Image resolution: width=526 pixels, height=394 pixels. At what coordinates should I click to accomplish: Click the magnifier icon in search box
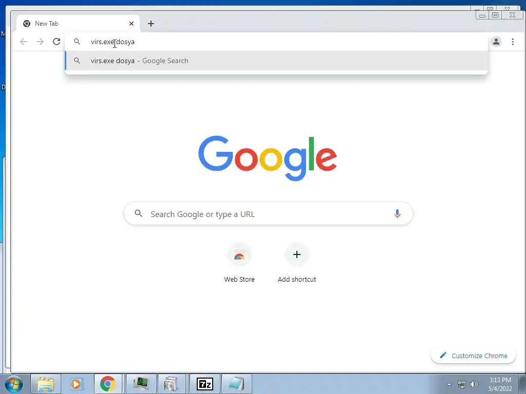tap(139, 213)
